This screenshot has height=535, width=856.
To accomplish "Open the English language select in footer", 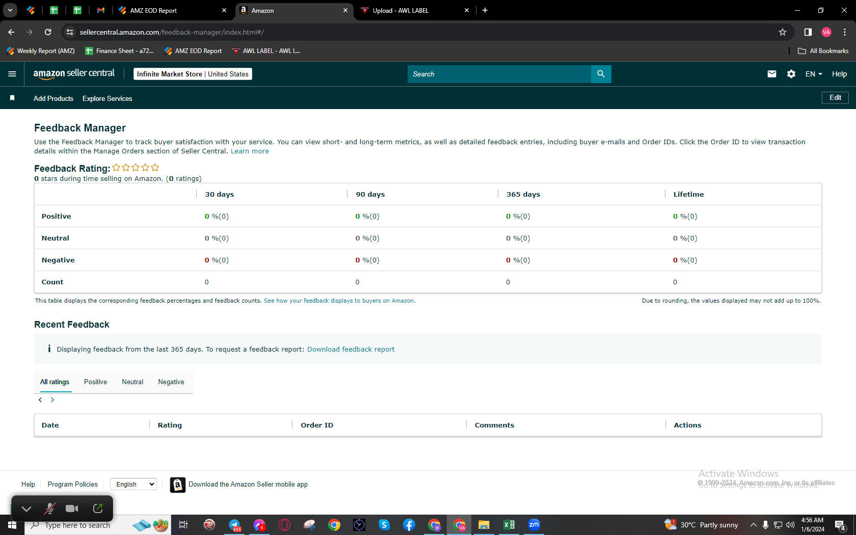I will click(x=133, y=484).
